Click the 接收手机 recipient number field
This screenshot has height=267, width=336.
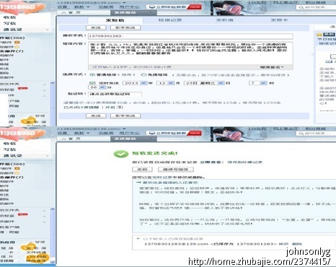tap(190, 36)
